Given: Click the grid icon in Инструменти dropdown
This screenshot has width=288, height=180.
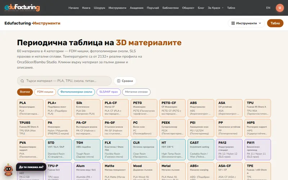Looking at the screenshot, I should pos(233,23).
